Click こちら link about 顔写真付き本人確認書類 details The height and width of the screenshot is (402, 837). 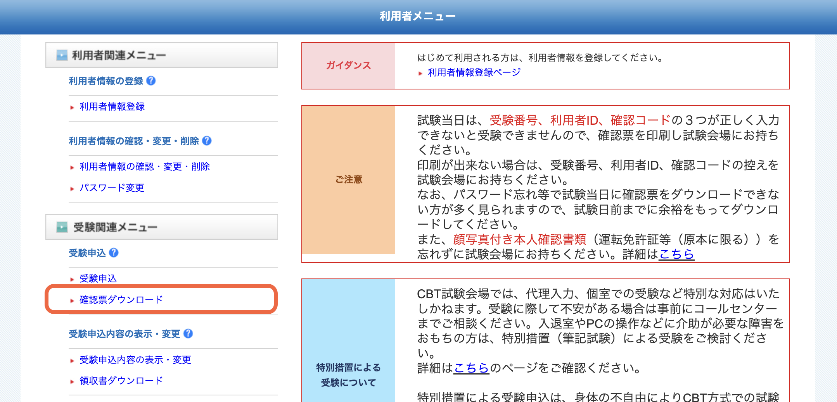[x=676, y=254]
